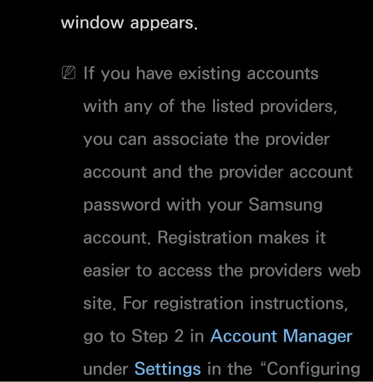Screen dimensions: 373x382
Task: Click the 'For registration instructions' text
Action: (x=235, y=304)
